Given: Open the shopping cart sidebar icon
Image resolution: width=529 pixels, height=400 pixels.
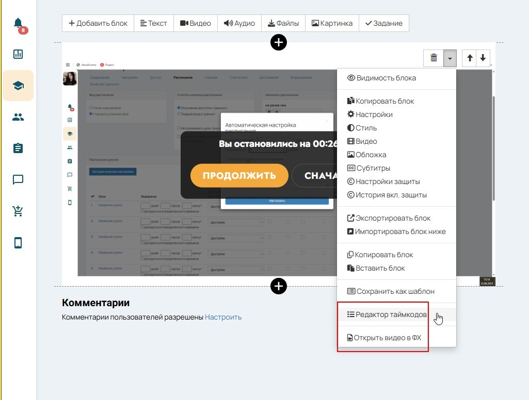Looking at the screenshot, I should pyautogui.click(x=18, y=211).
